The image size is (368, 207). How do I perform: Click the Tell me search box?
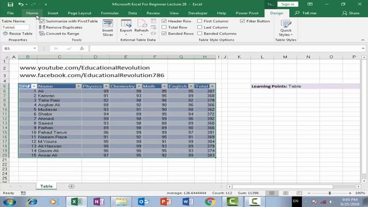coord(305,13)
